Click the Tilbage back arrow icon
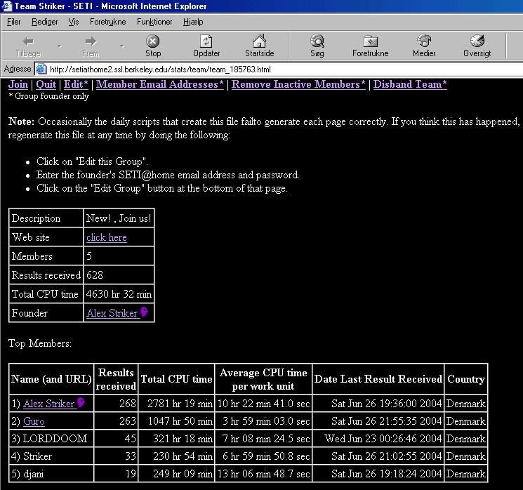523x490 pixels. (x=28, y=41)
